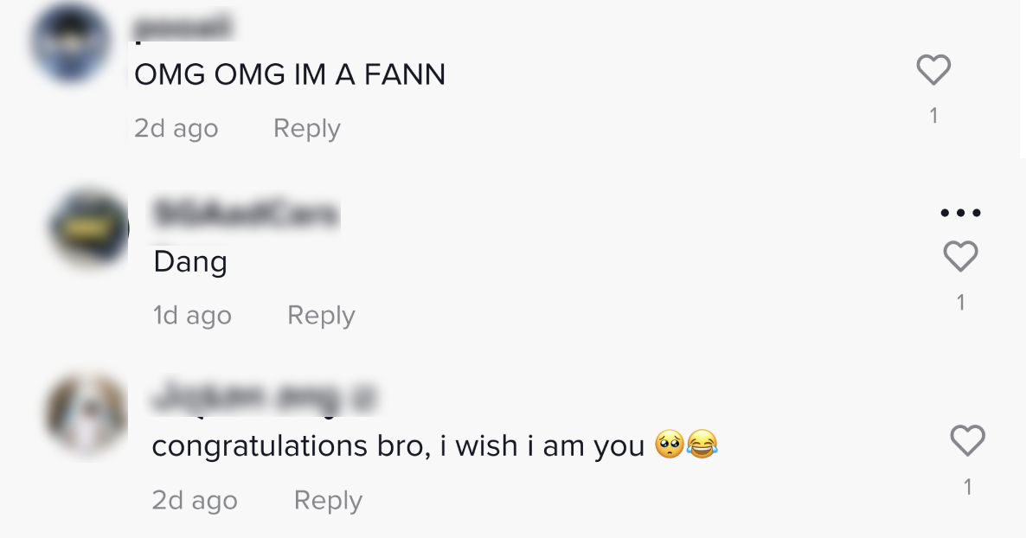This screenshot has height=538, width=1026.
Task: Like the "OMG OMG IM A FANN" comment
Action: (933, 70)
